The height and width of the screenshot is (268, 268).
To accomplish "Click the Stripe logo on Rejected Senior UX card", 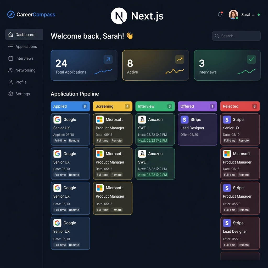I will [227, 119].
